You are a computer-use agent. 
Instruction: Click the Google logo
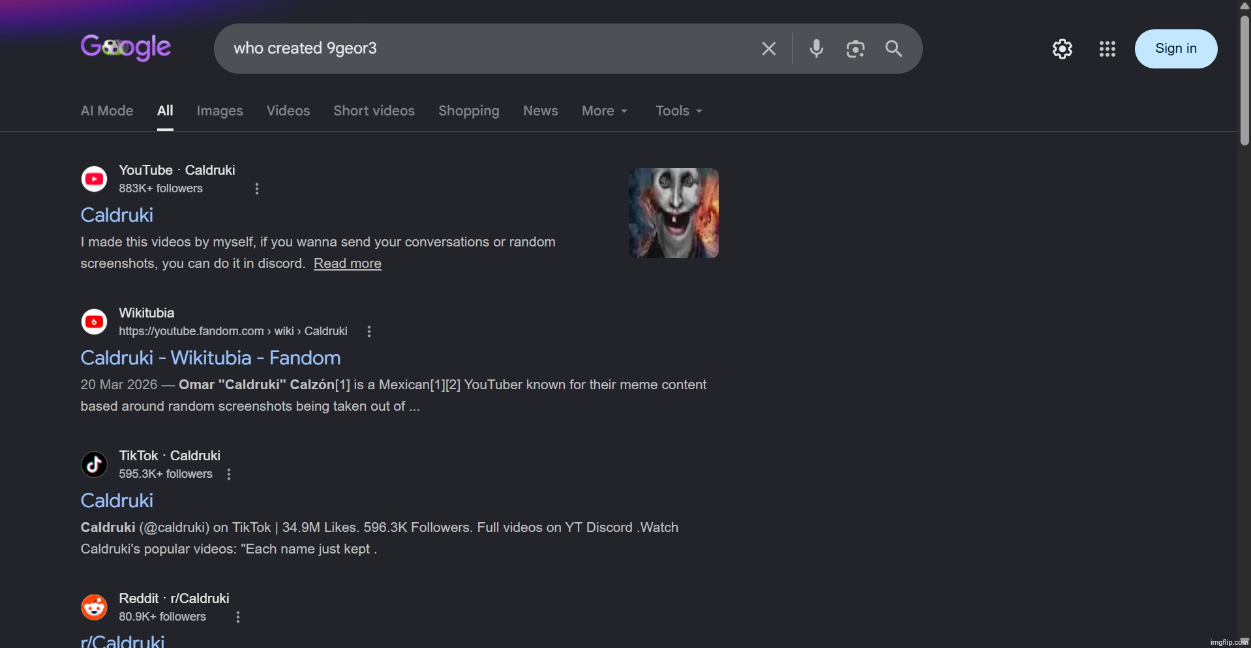tap(126, 48)
